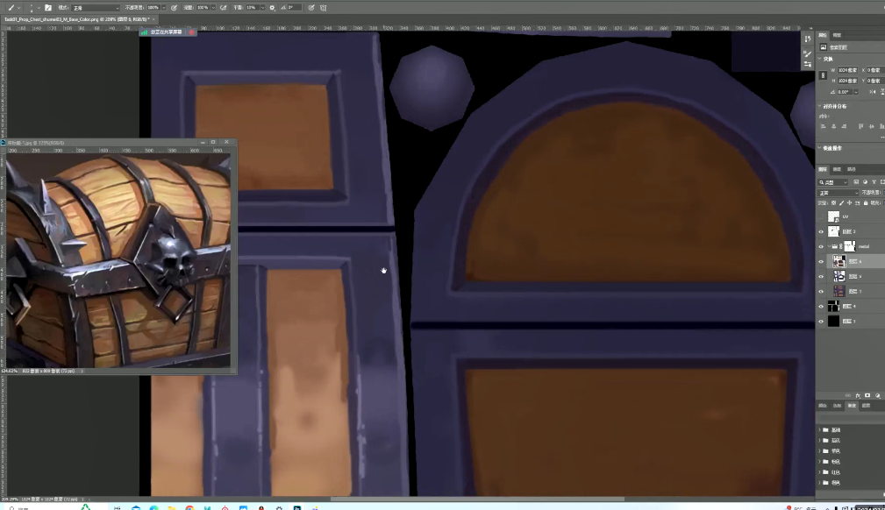885x510 pixels.
Task: Filter layers by type layer icon
Action: click(x=874, y=181)
